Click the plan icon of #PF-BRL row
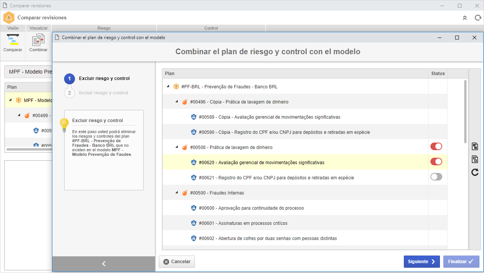This screenshot has width=484, height=273. [176, 86]
